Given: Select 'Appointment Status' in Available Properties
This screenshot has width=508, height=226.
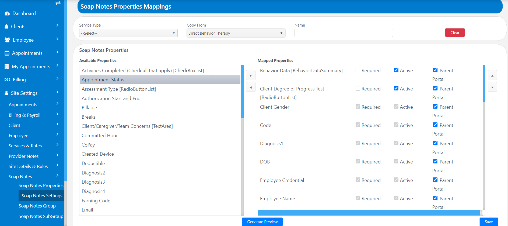Looking at the screenshot, I should (x=160, y=80).
